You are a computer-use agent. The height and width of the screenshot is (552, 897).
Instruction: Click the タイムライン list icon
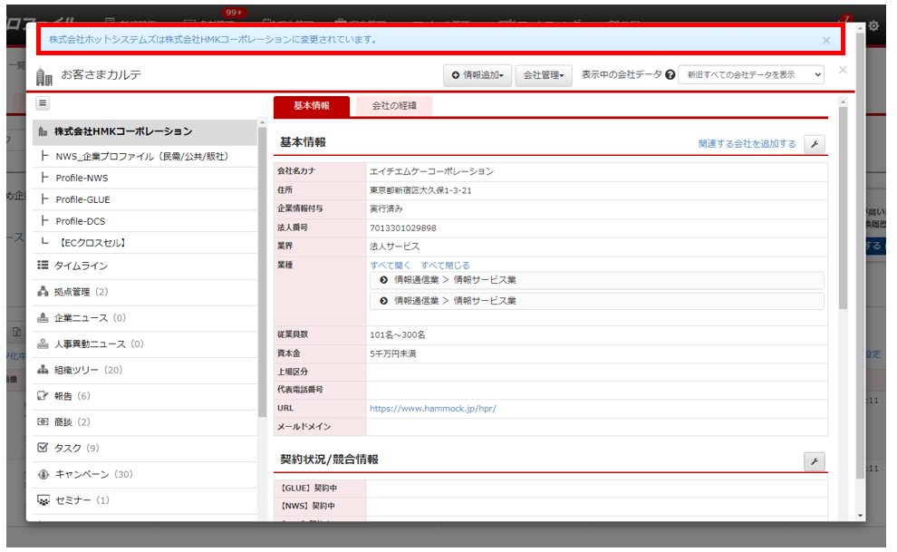coord(43,266)
